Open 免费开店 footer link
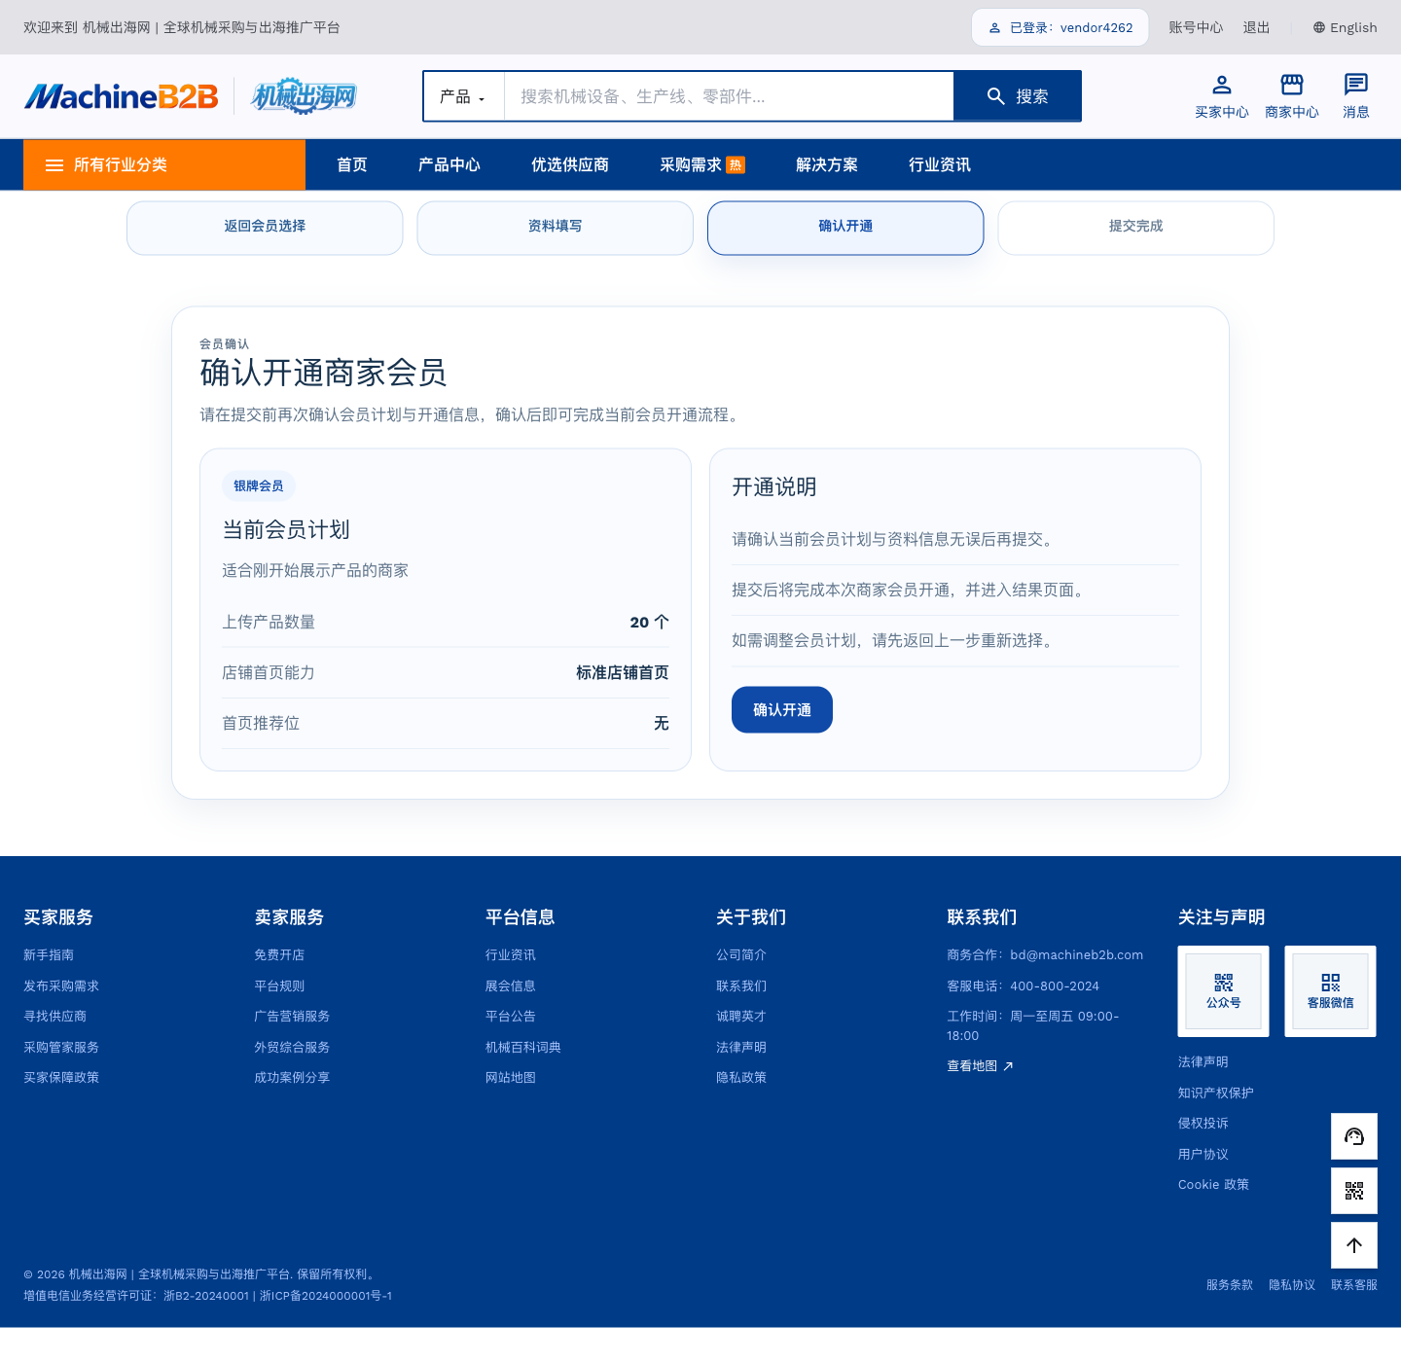1401x1362 pixels. click(x=279, y=955)
